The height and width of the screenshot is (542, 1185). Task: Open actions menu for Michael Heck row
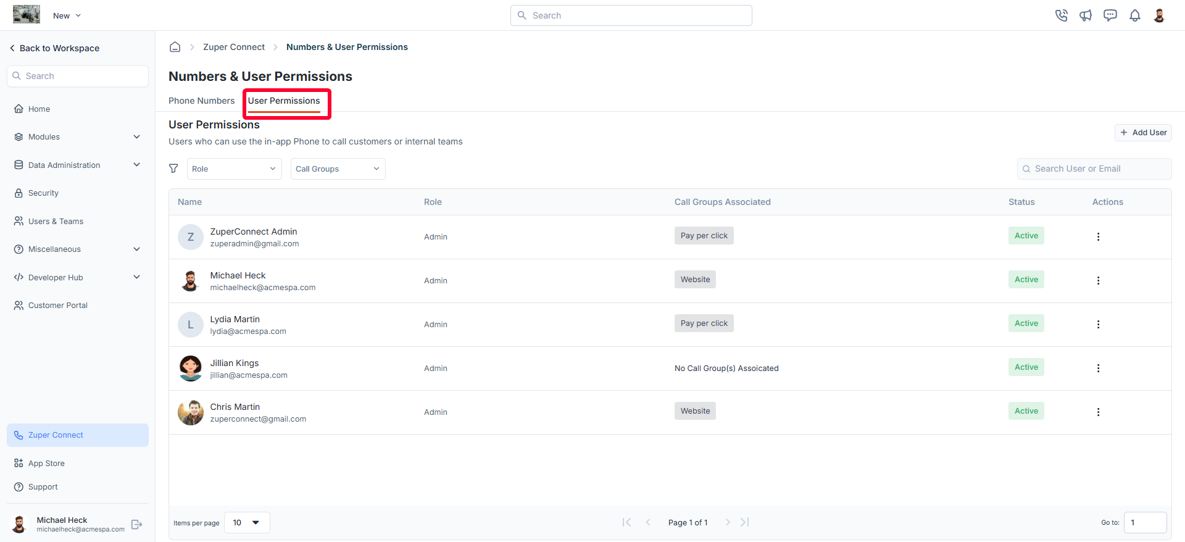tap(1098, 280)
